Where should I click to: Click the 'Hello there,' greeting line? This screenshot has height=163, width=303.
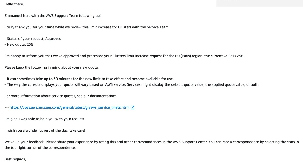click(x=14, y=4)
